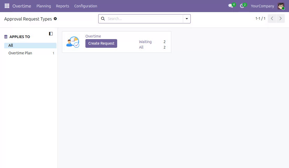Click the gear icon beside Approval Request Types
The image size is (289, 168).
(x=55, y=19)
